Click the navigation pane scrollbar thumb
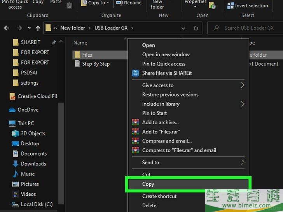Image resolution: width=283 pixels, height=212 pixels. pyautogui.click(x=61, y=153)
